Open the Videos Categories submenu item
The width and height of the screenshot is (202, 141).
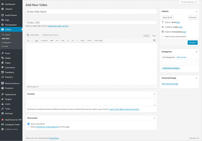coord(6,43)
